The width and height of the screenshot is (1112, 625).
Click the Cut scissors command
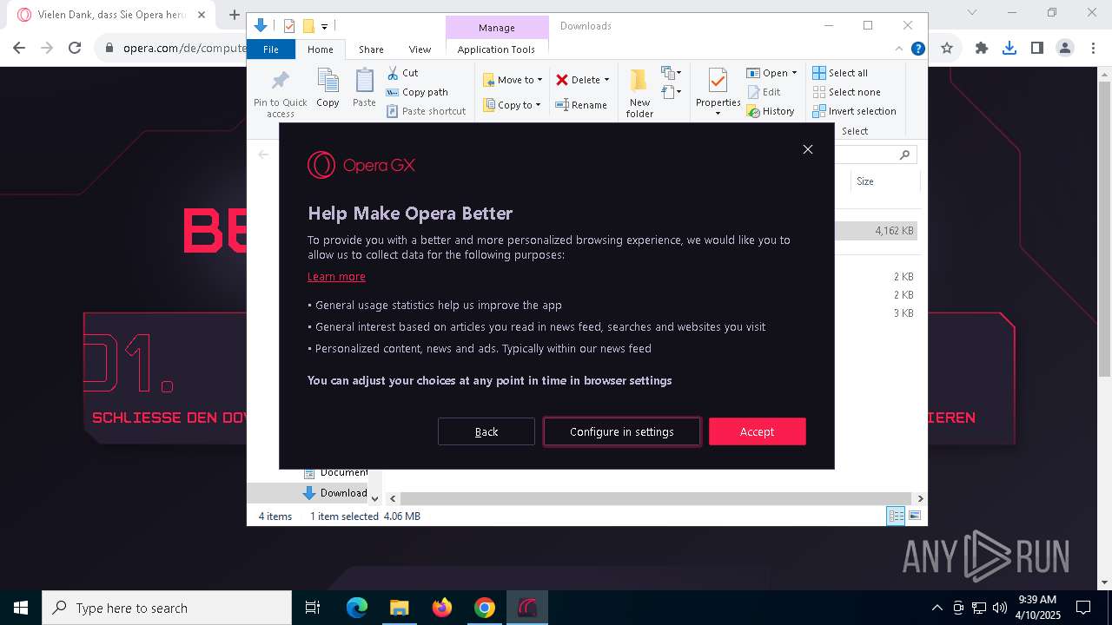(402, 73)
